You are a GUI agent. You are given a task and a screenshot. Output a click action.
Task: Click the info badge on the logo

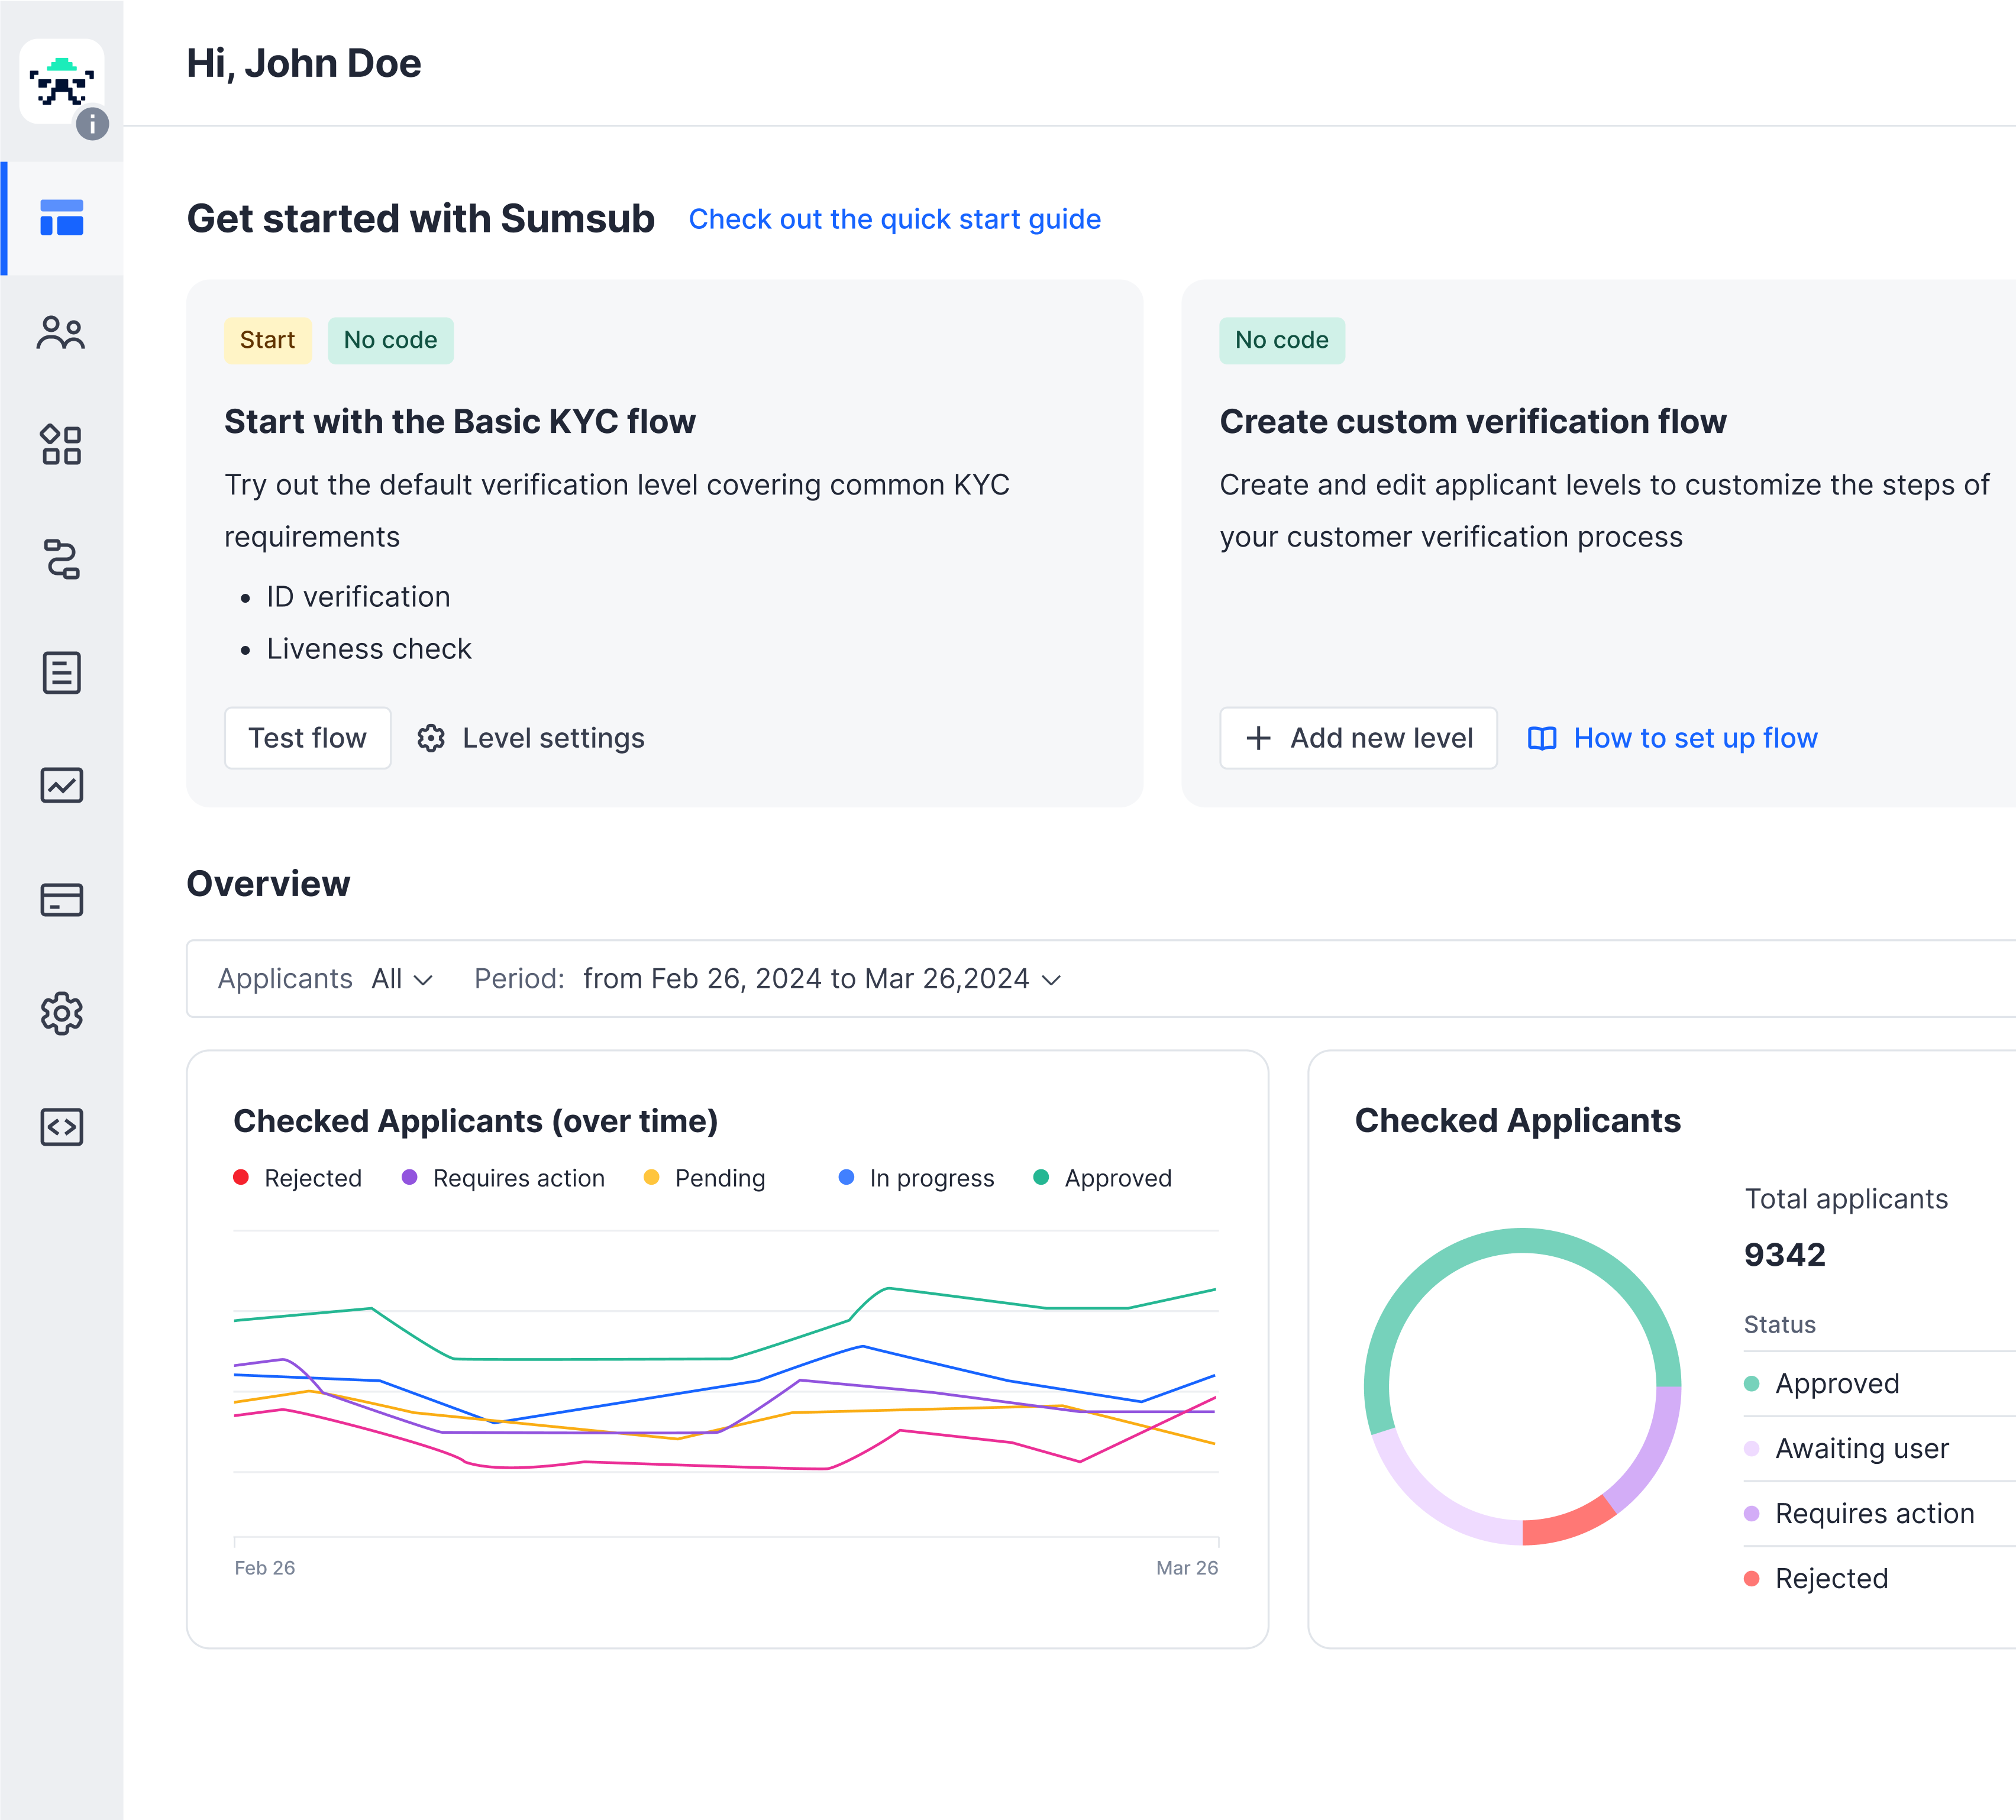pos(93,124)
